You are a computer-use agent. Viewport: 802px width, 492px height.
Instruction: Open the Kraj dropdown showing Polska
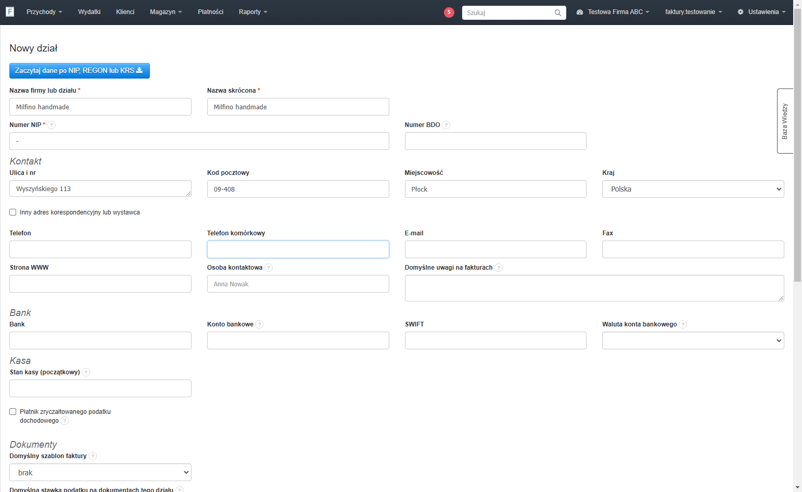point(693,189)
